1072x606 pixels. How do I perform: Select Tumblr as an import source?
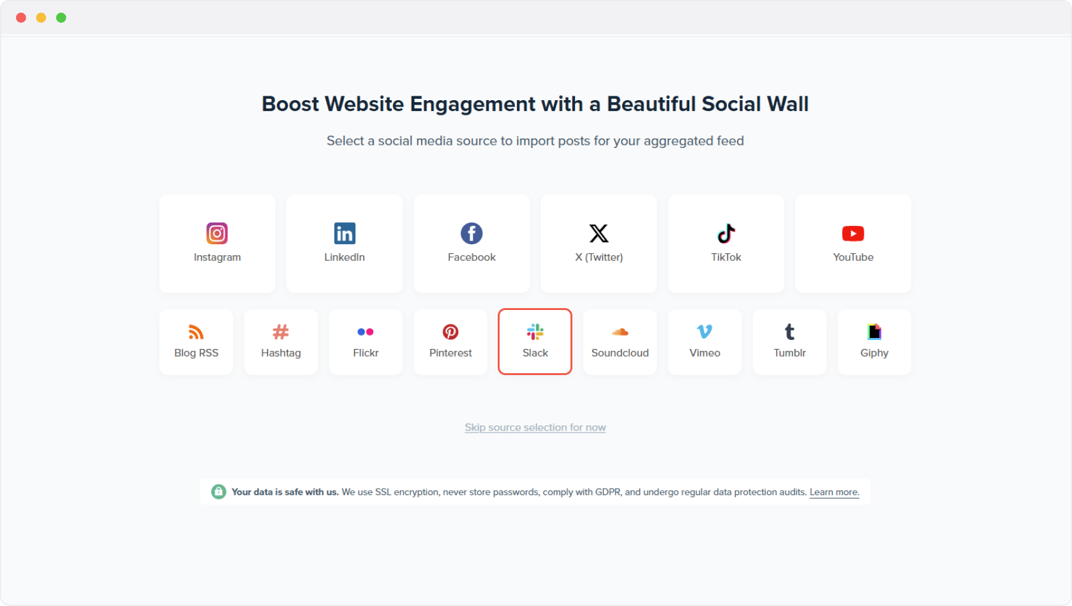pos(789,342)
